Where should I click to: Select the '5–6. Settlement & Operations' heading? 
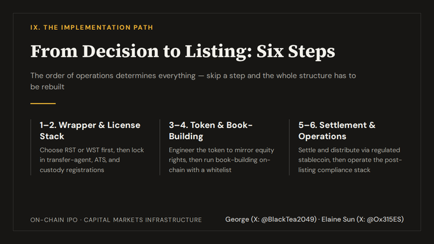tap(337, 131)
